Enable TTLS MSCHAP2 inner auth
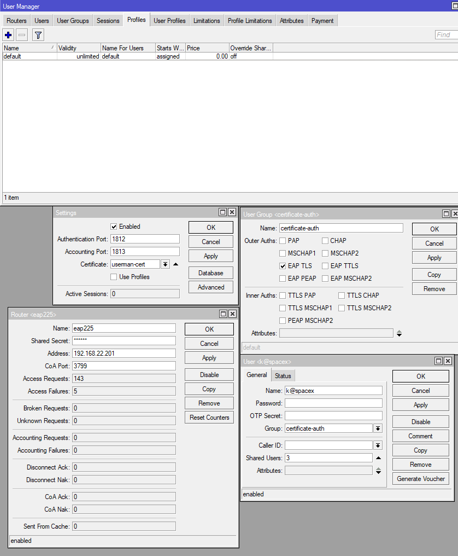 [342, 308]
